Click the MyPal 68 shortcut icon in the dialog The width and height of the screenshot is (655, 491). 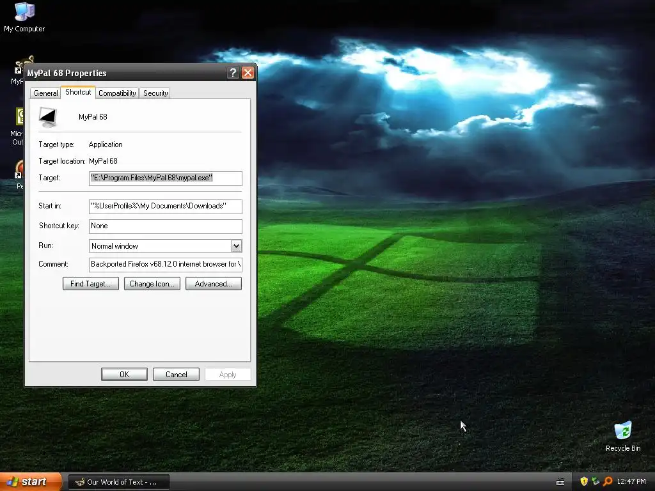click(x=47, y=117)
